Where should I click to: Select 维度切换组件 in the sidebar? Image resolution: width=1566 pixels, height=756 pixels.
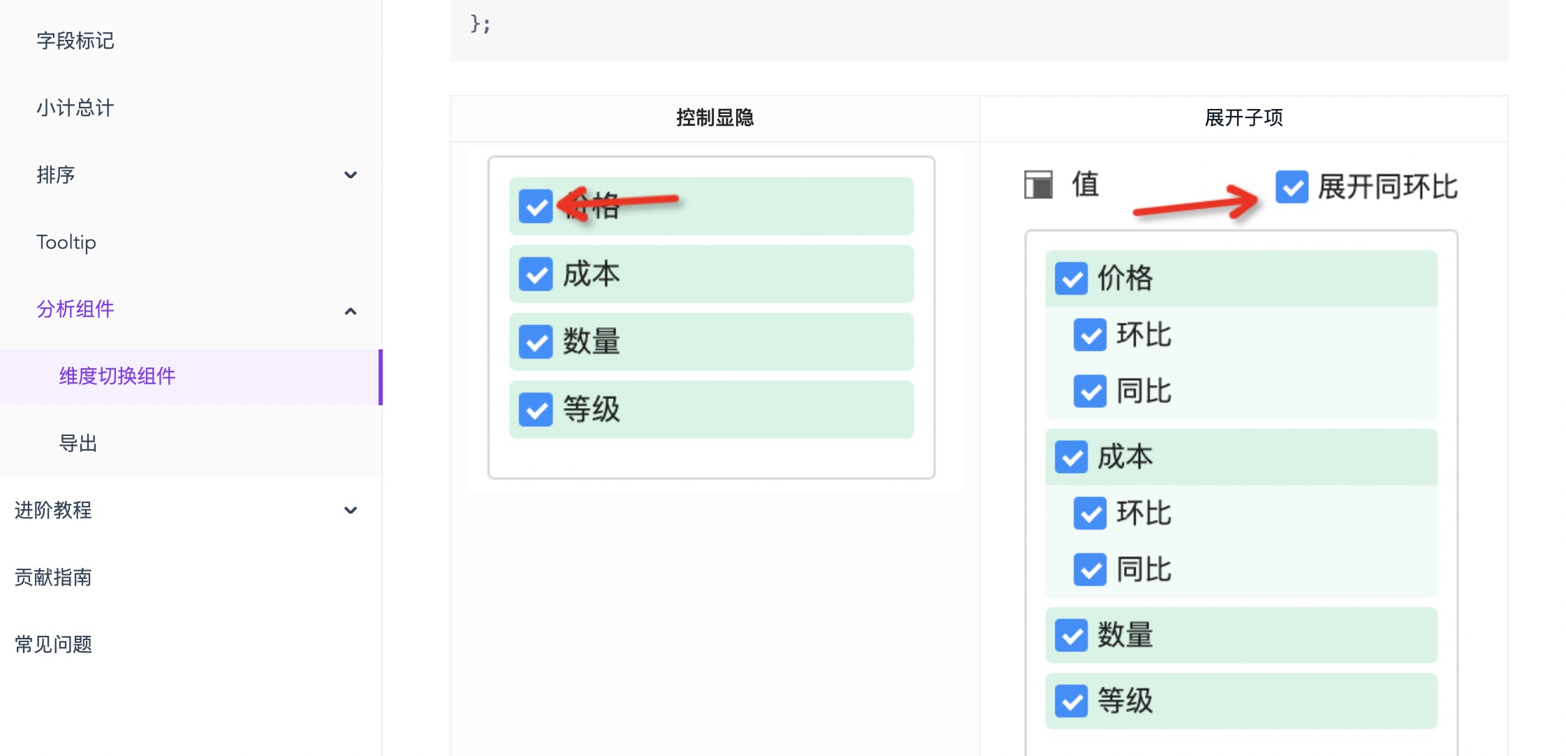[x=117, y=376]
